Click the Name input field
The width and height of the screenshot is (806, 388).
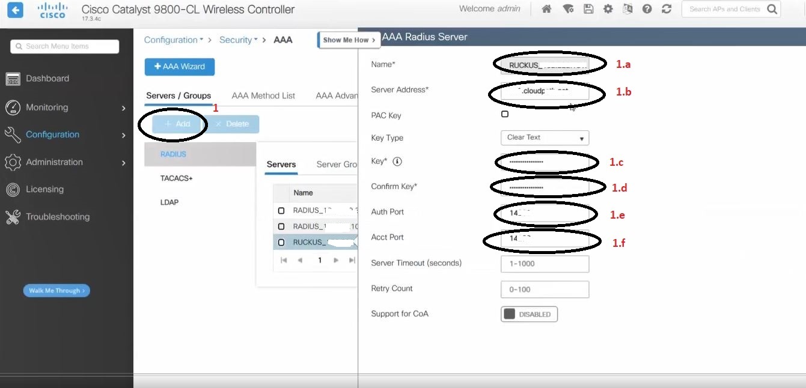545,65
